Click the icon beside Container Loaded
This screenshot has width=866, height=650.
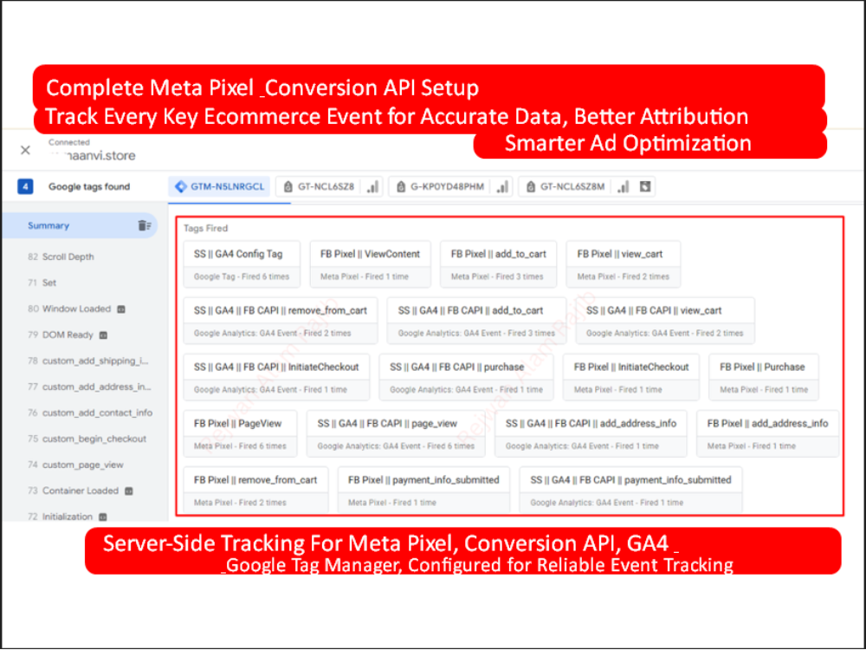tap(129, 491)
